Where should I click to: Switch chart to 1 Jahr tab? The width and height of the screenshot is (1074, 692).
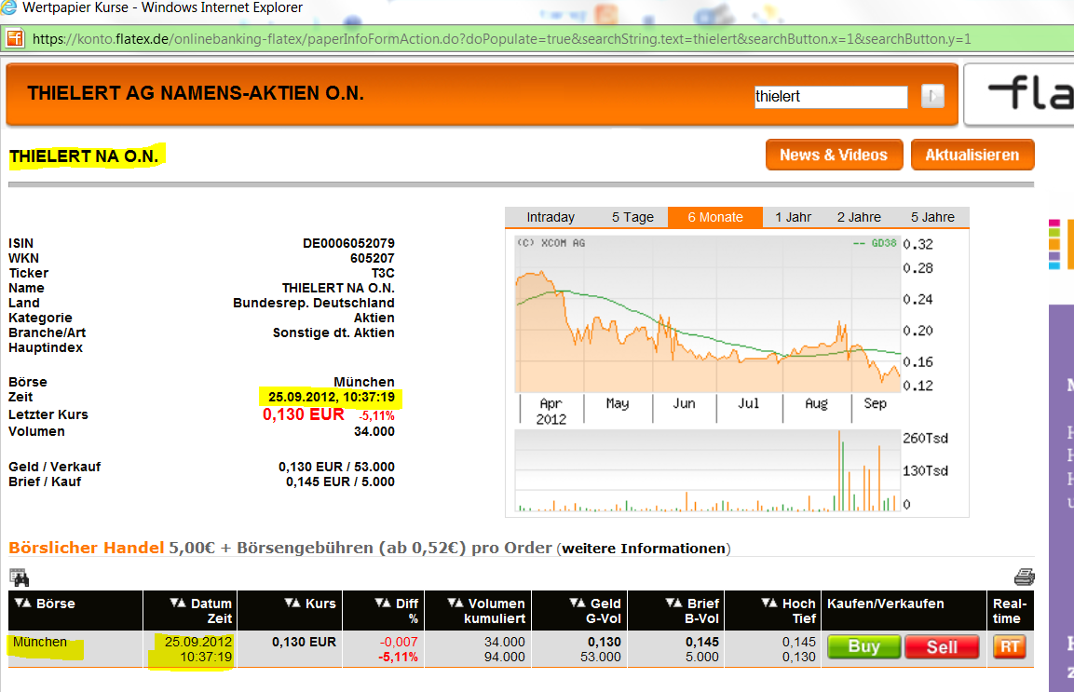pos(794,217)
